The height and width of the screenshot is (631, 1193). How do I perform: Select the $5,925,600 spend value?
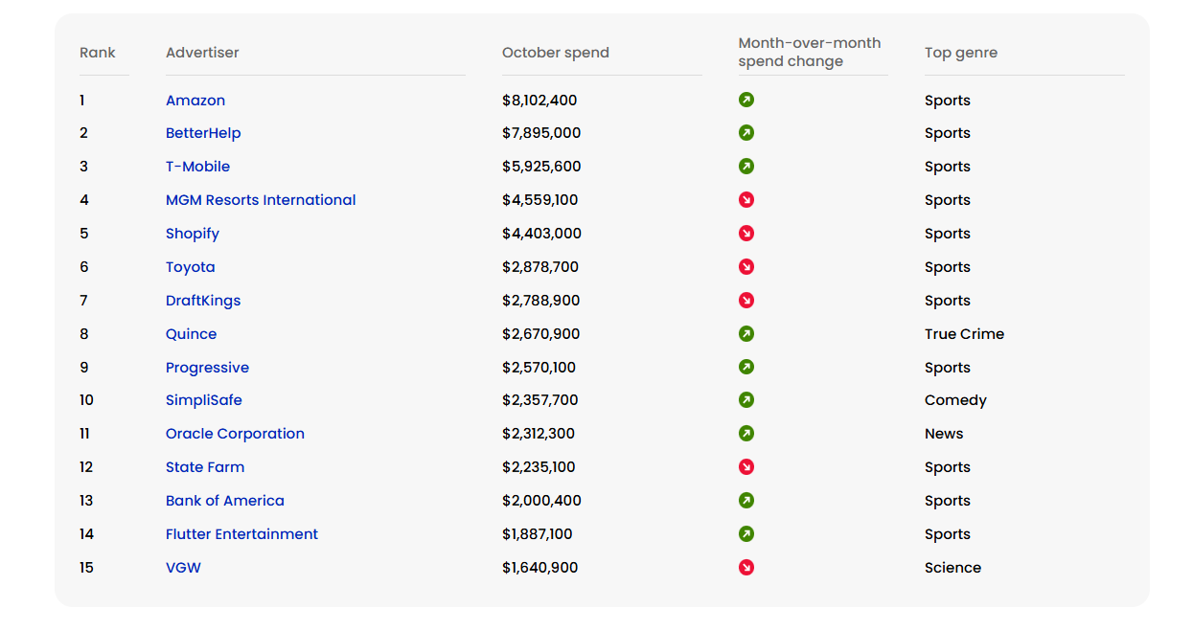[x=541, y=167]
